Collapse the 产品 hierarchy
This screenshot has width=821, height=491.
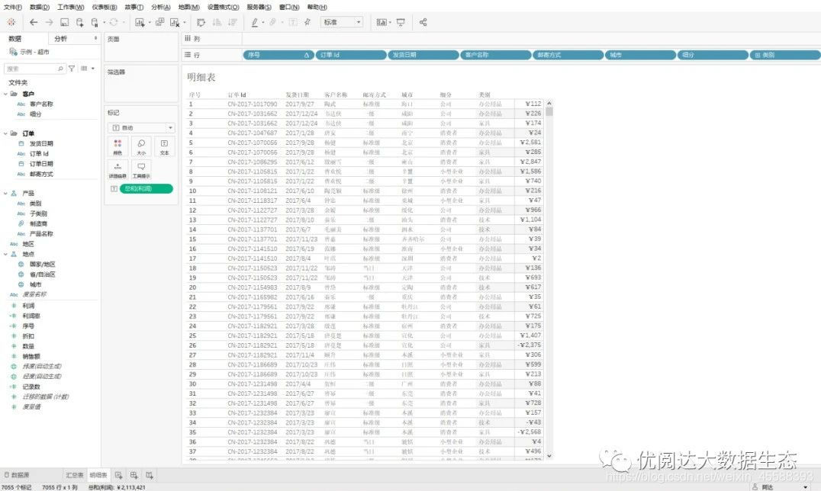pyautogui.click(x=6, y=193)
